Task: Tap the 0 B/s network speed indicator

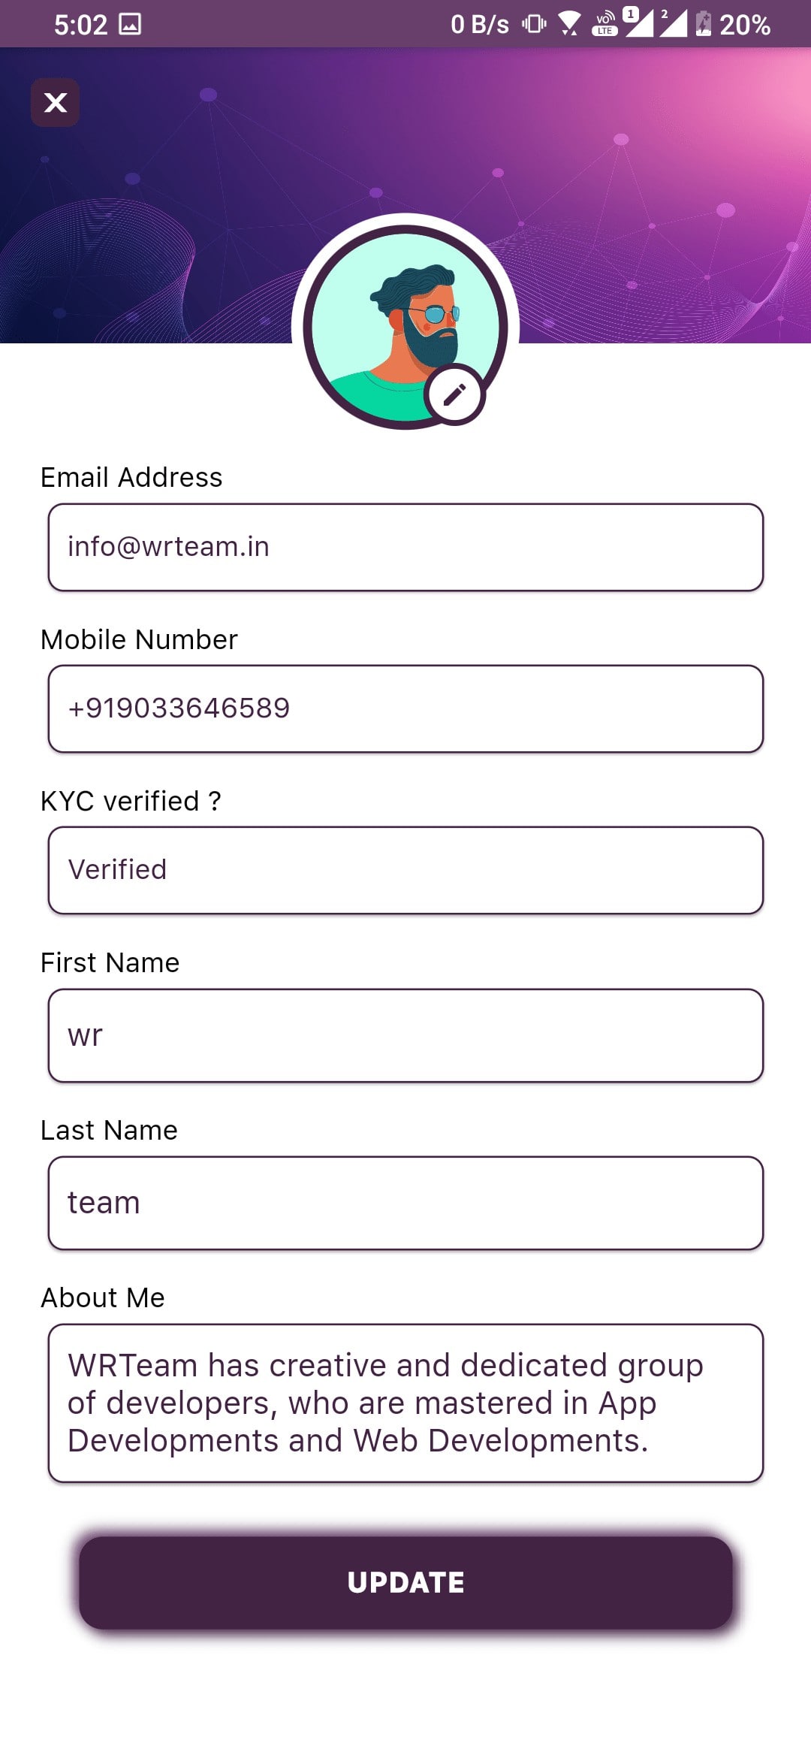Action: pos(479,25)
